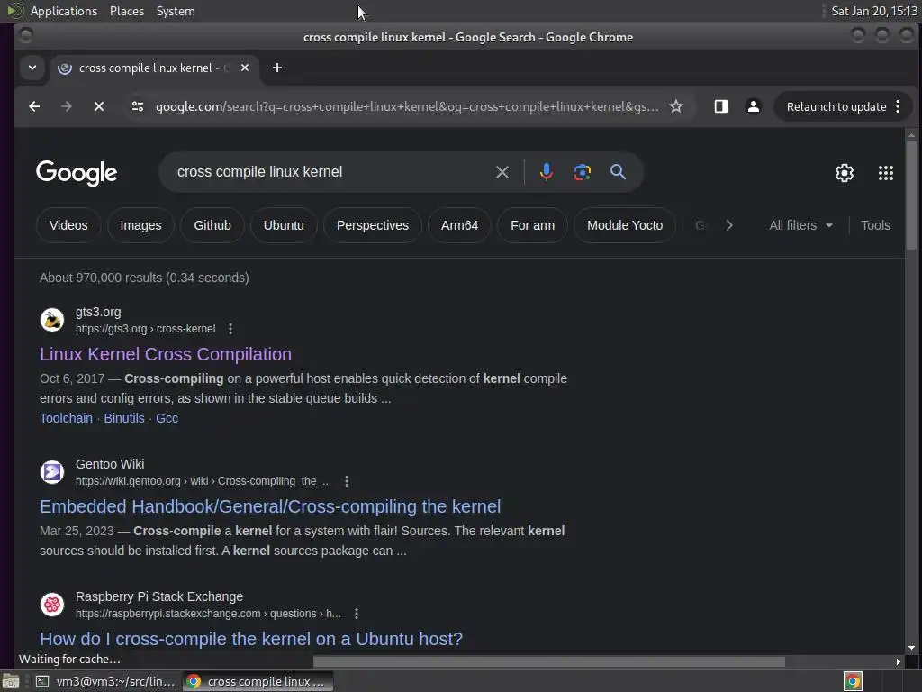The width and height of the screenshot is (922, 692).
Task: Click the address bar URL
Action: tap(407, 106)
